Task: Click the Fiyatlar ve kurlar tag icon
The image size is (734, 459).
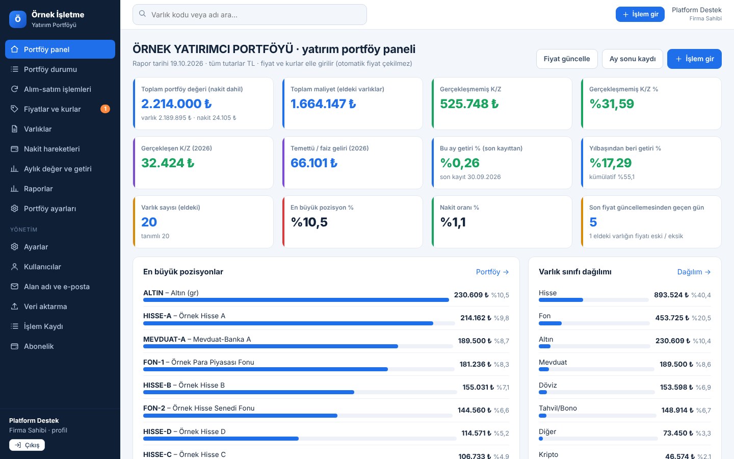Action: [x=14, y=109]
